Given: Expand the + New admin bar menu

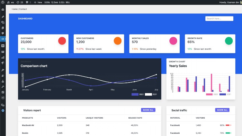Looking at the screenshot, I should 38,2.
